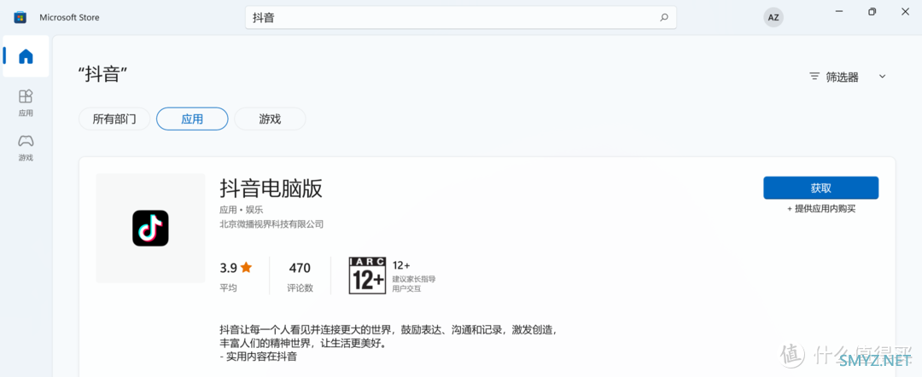Click the search box containing 抖音
The width and height of the screenshot is (922, 377).
point(460,18)
